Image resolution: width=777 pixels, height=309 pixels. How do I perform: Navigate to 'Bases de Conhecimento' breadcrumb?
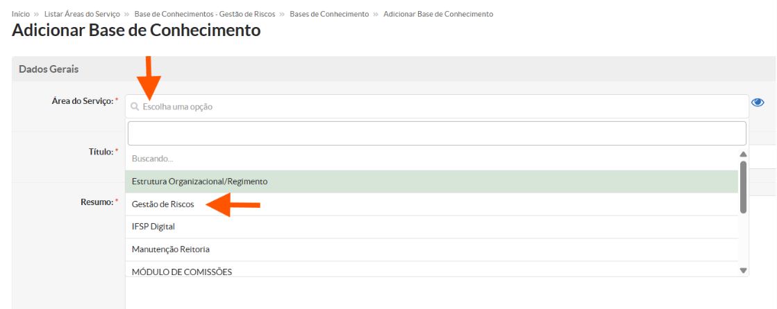[x=330, y=14]
